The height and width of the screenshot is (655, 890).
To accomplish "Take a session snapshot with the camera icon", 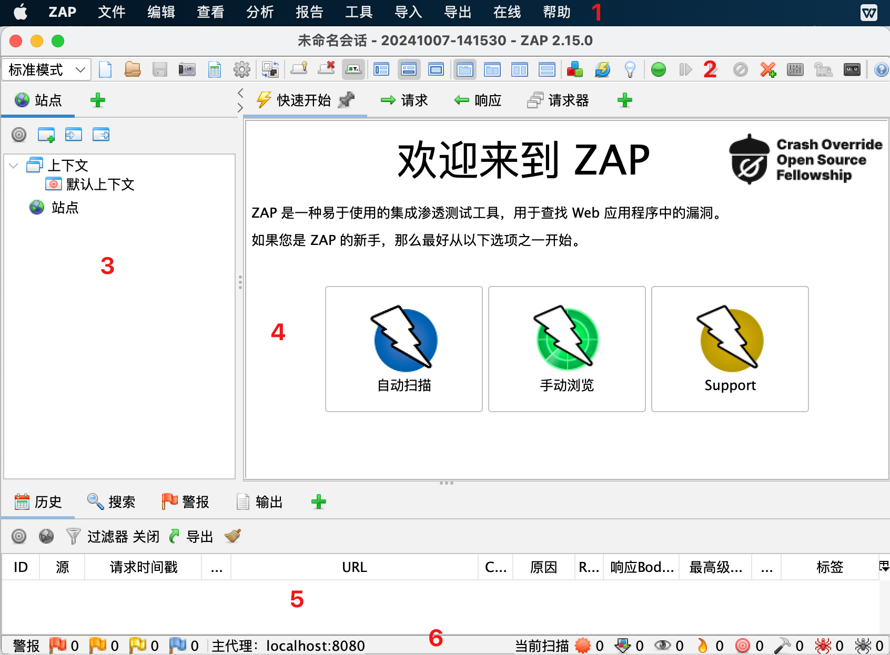I will click(x=187, y=69).
